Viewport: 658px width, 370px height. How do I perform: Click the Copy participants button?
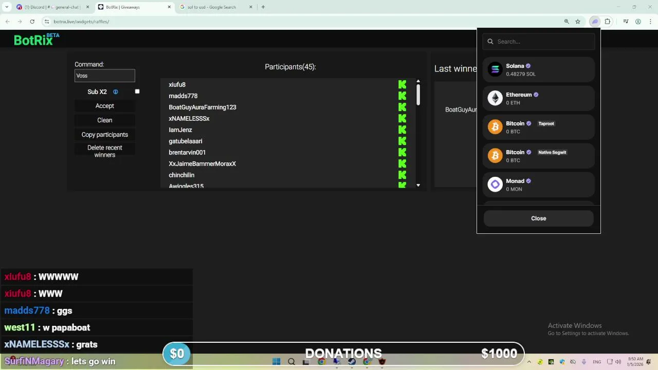click(x=105, y=135)
